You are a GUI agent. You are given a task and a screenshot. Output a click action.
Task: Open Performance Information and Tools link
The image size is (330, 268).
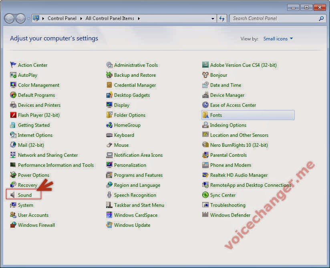(56, 165)
